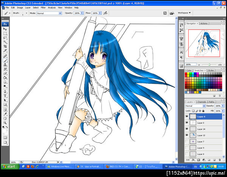Show Layer 8 visibility box
227x177 pixels.
tap(187, 154)
